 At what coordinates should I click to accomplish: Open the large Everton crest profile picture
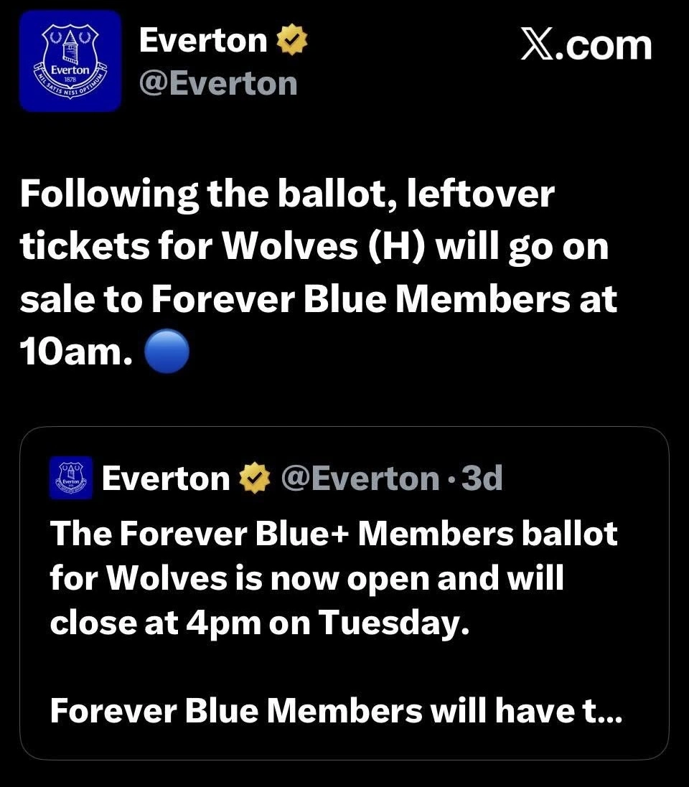coord(70,61)
